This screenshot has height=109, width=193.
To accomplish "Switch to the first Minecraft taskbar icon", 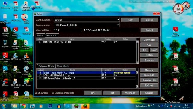I will [x=76, y=106].
